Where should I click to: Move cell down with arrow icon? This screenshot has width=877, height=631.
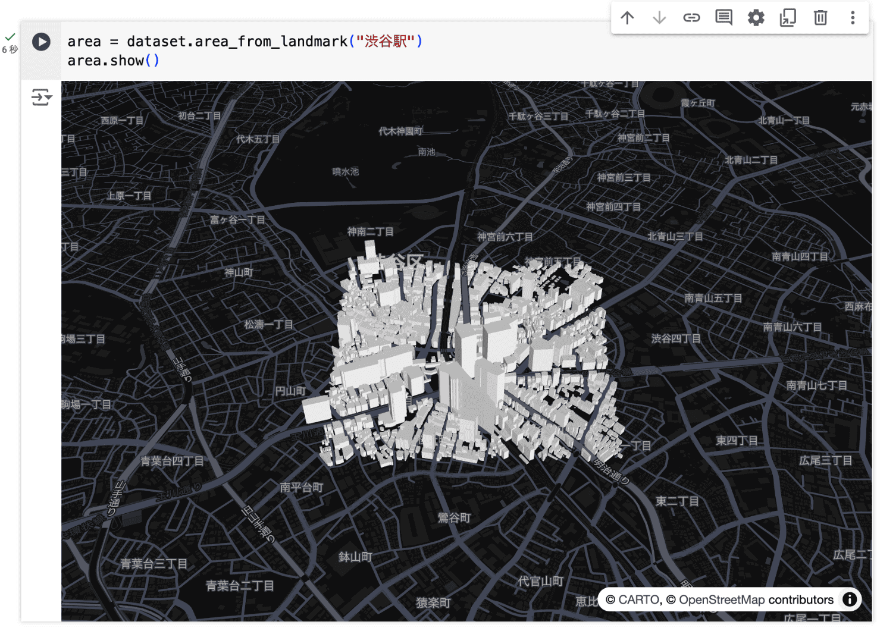(x=659, y=18)
